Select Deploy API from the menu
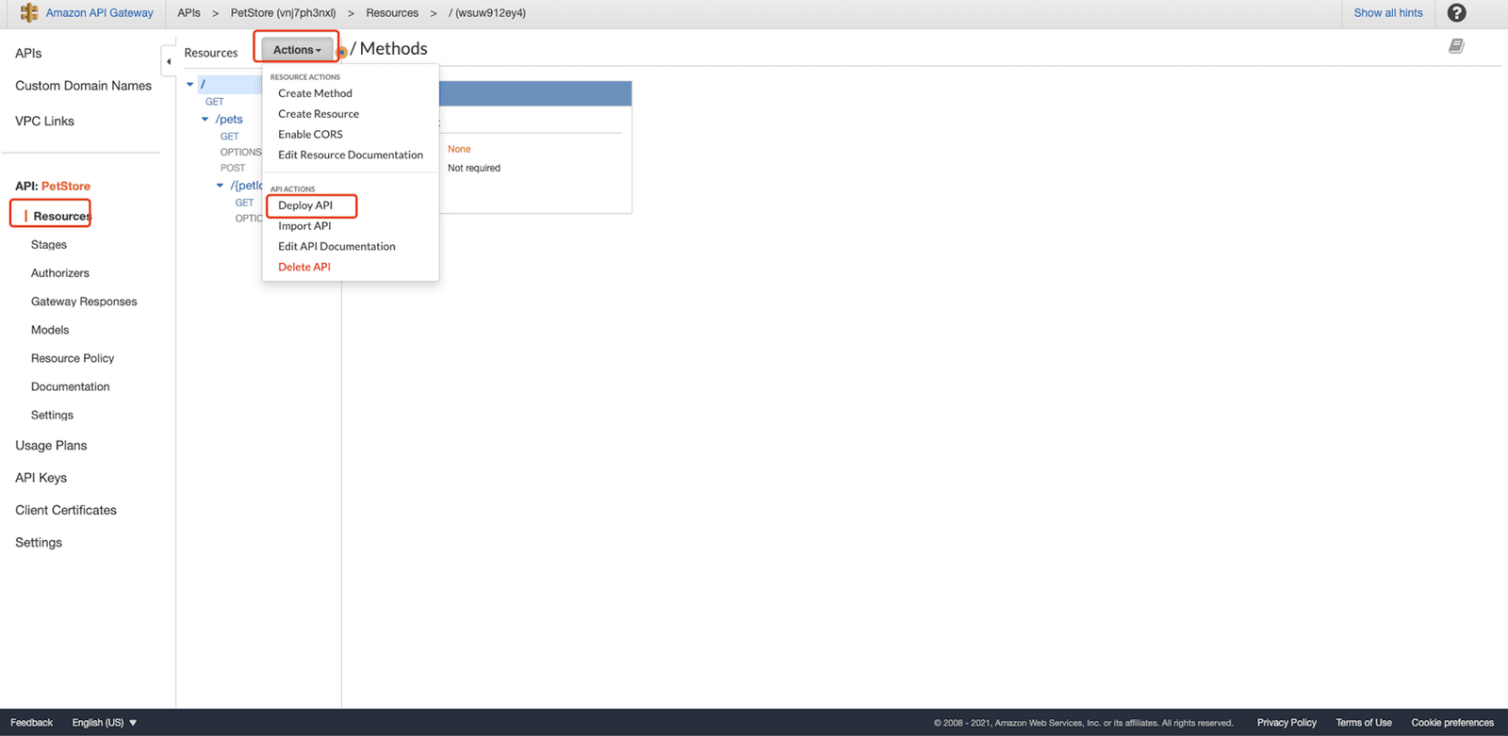This screenshot has width=1508, height=736. pos(305,205)
